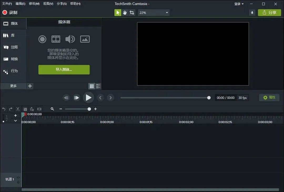Open the 属性 properties panel button
The width and height of the screenshot is (284, 192).
269,98
